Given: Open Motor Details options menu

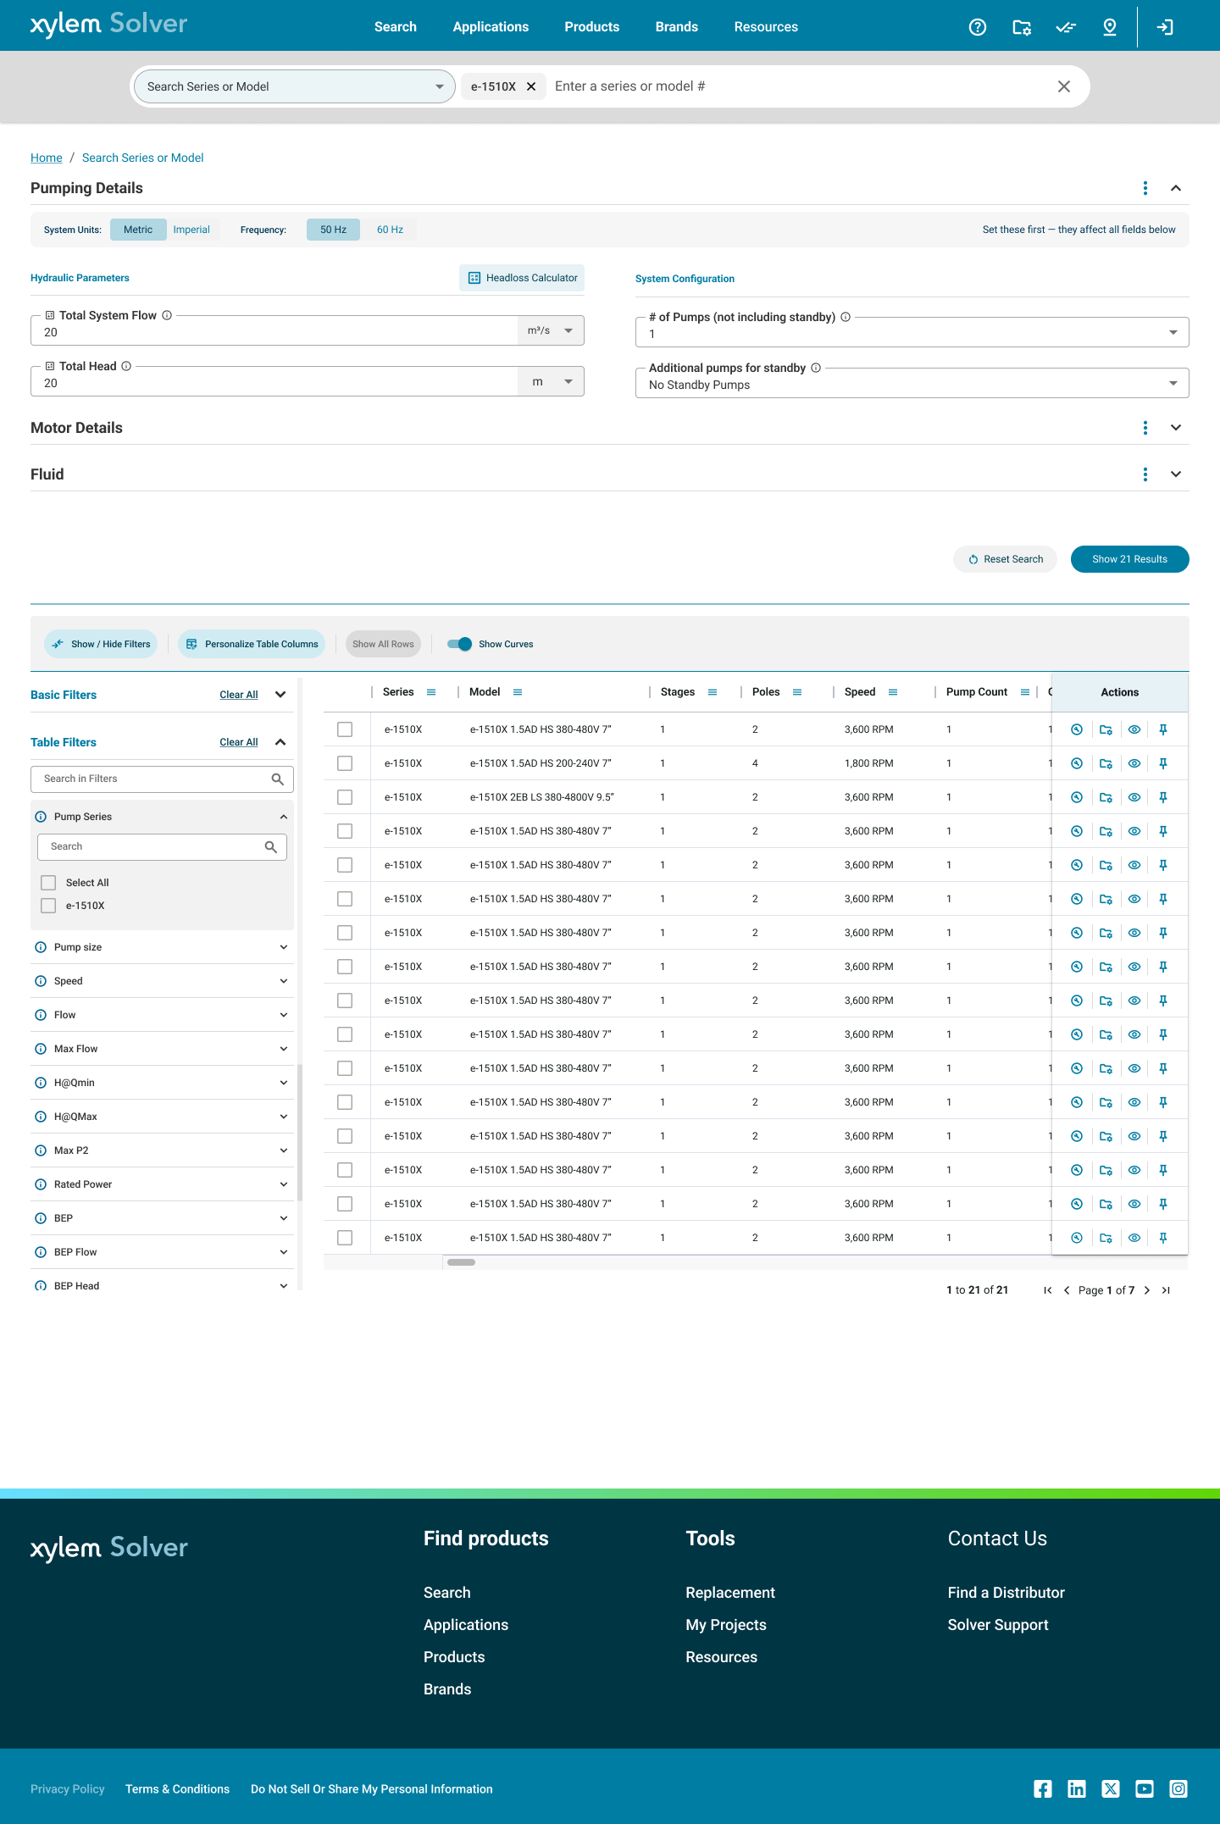Looking at the screenshot, I should [x=1145, y=428].
